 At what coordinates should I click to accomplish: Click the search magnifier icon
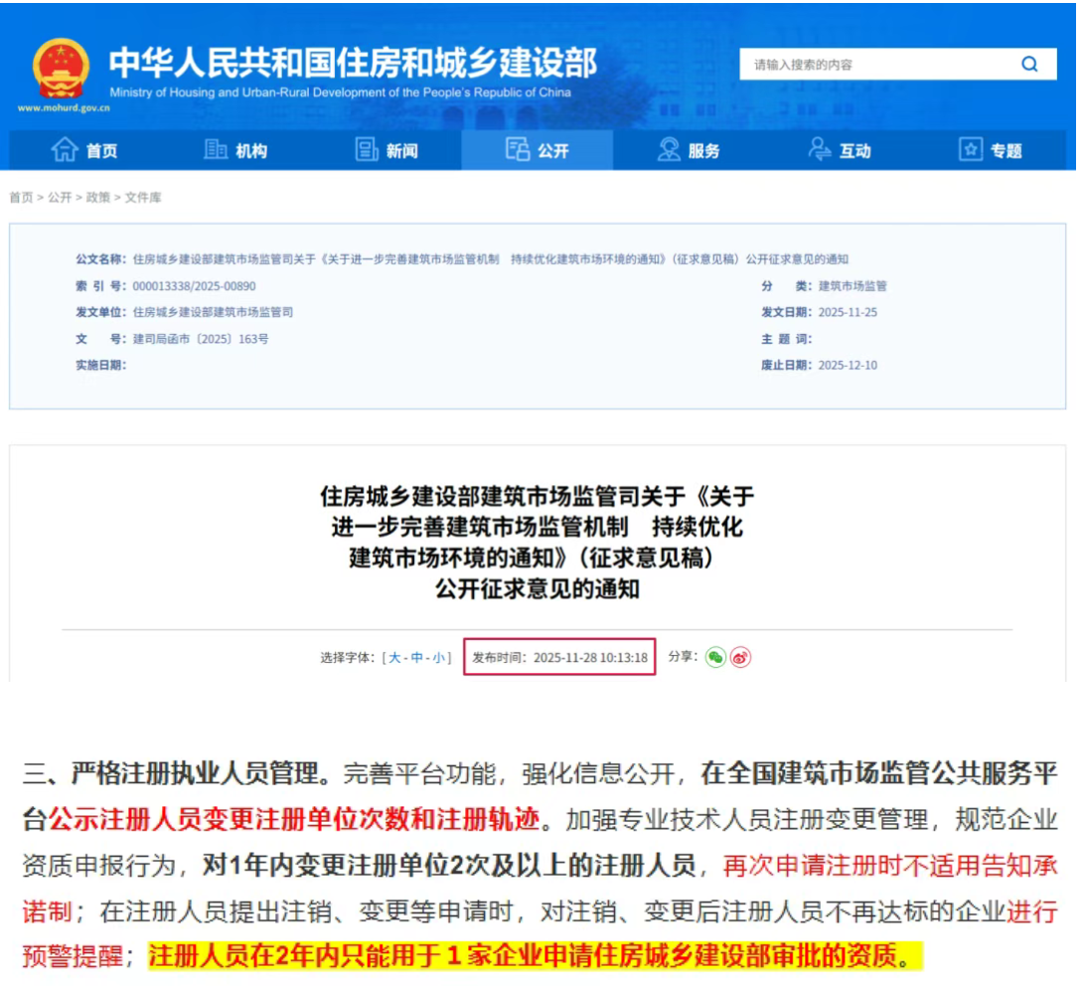pyautogui.click(x=1029, y=65)
